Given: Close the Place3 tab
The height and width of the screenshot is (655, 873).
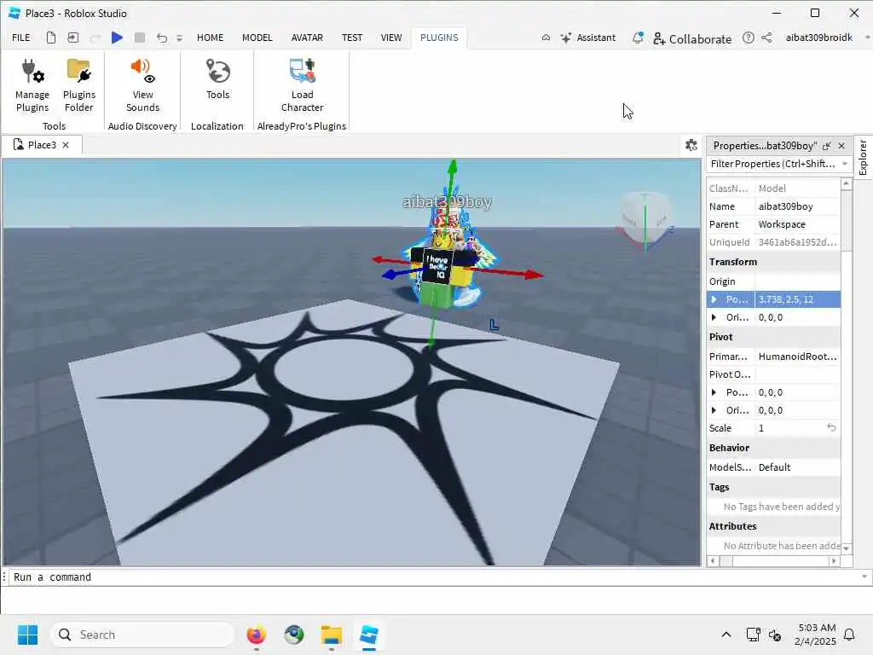Looking at the screenshot, I should click(x=66, y=145).
